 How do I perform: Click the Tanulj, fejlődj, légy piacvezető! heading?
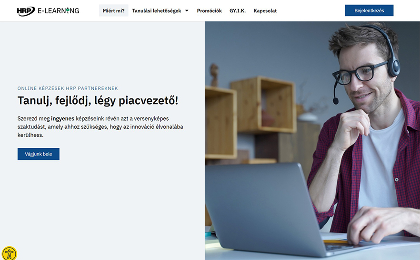(x=98, y=101)
